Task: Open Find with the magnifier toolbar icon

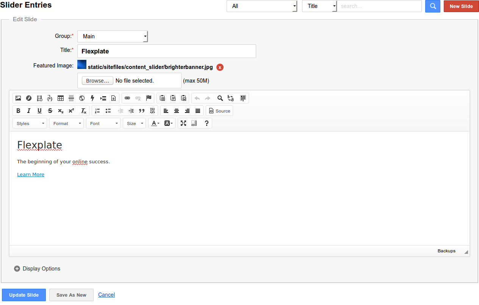Action: click(x=220, y=98)
